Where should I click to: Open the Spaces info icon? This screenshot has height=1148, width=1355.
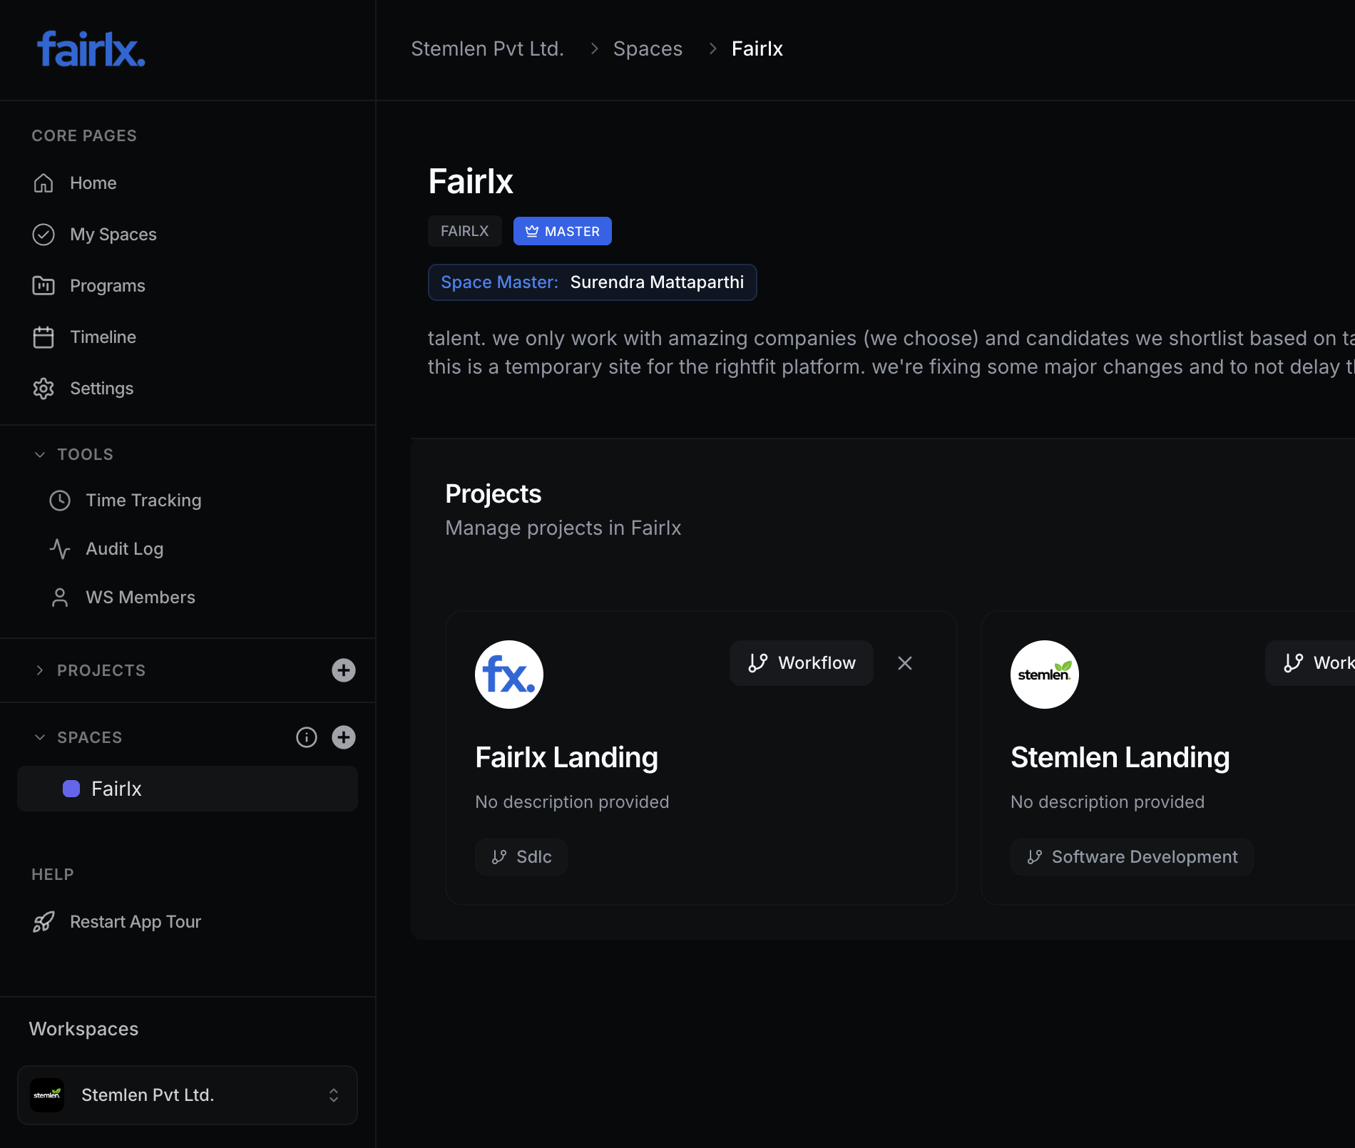pyautogui.click(x=307, y=737)
